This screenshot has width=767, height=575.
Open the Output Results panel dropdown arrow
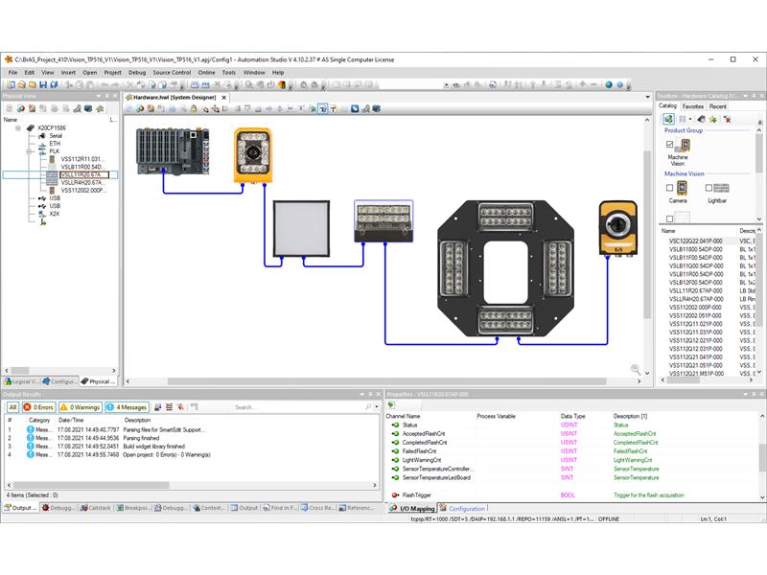(x=362, y=394)
